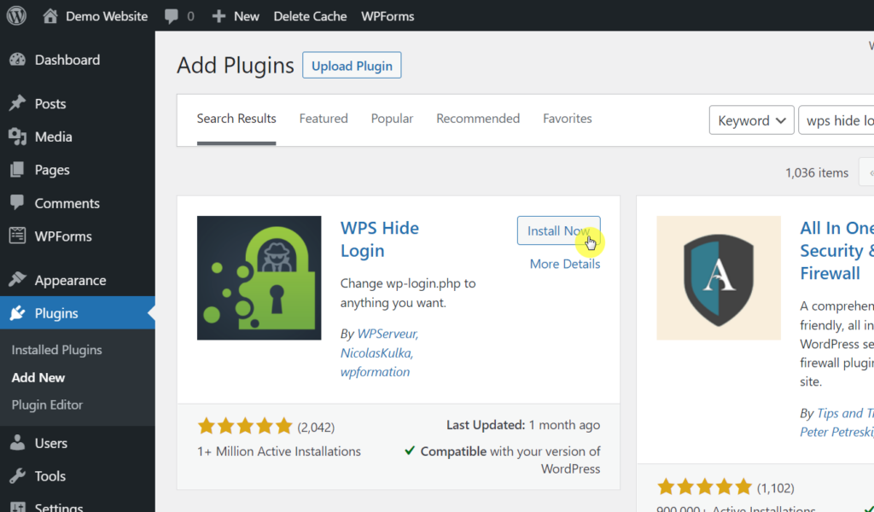This screenshot has height=512, width=874.
Task: Click the 1,036 items count text
Action: pos(817,172)
